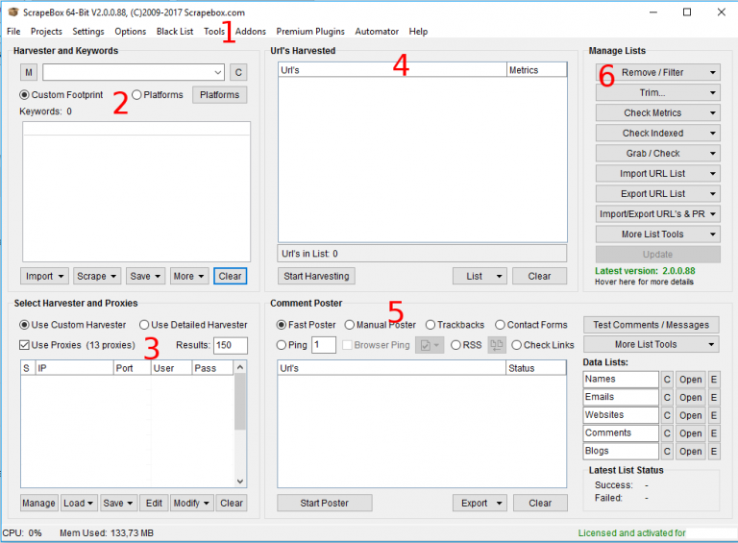Click the C button for Comments list
The image size is (738, 543).
667,433
